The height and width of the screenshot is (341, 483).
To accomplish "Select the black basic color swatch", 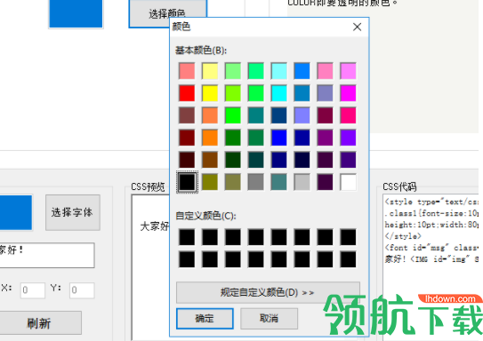I will [x=187, y=182].
